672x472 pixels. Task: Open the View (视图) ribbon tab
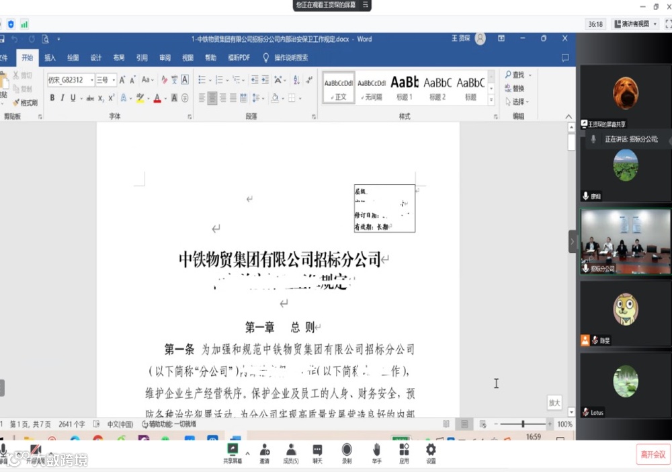[x=187, y=58]
